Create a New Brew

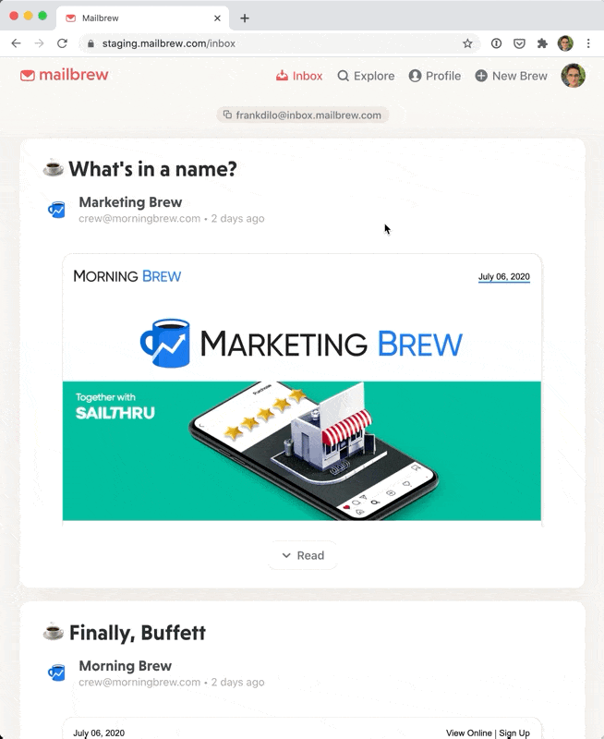pyautogui.click(x=512, y=76)
